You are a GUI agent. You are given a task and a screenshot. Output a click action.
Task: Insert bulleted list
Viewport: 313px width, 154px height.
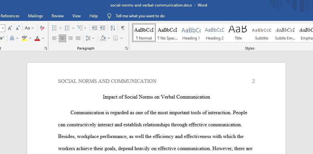54,28
